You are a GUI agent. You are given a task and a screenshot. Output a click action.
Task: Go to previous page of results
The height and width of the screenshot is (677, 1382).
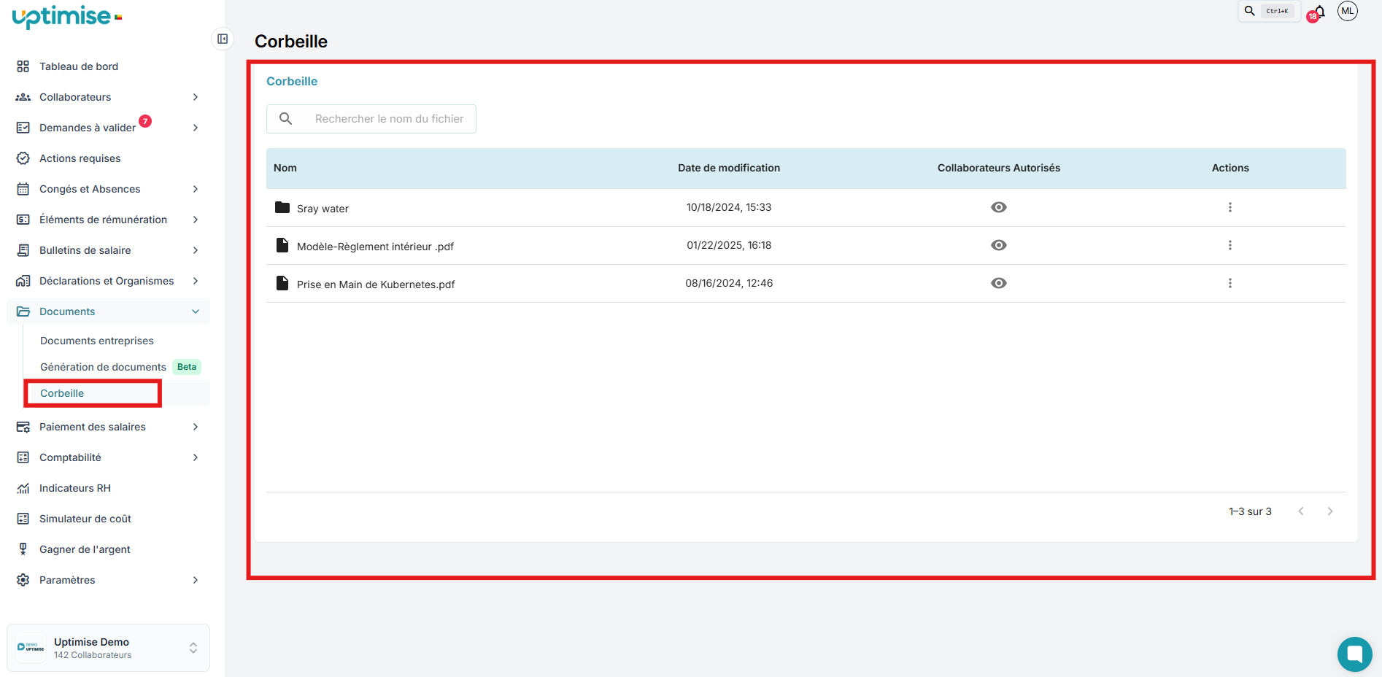coord(1301,511)
